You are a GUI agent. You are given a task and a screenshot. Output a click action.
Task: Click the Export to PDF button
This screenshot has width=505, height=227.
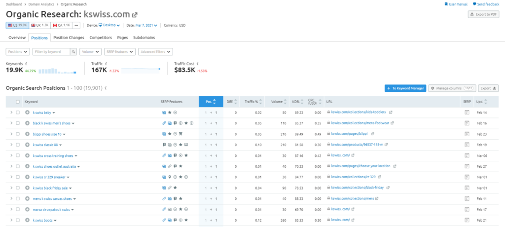coord(483,14)
